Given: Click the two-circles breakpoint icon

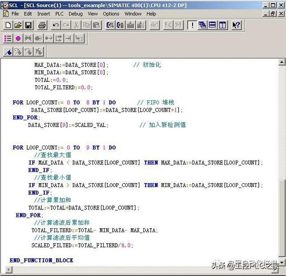Looking at the screenshot, I should click(x=38, y=38).
